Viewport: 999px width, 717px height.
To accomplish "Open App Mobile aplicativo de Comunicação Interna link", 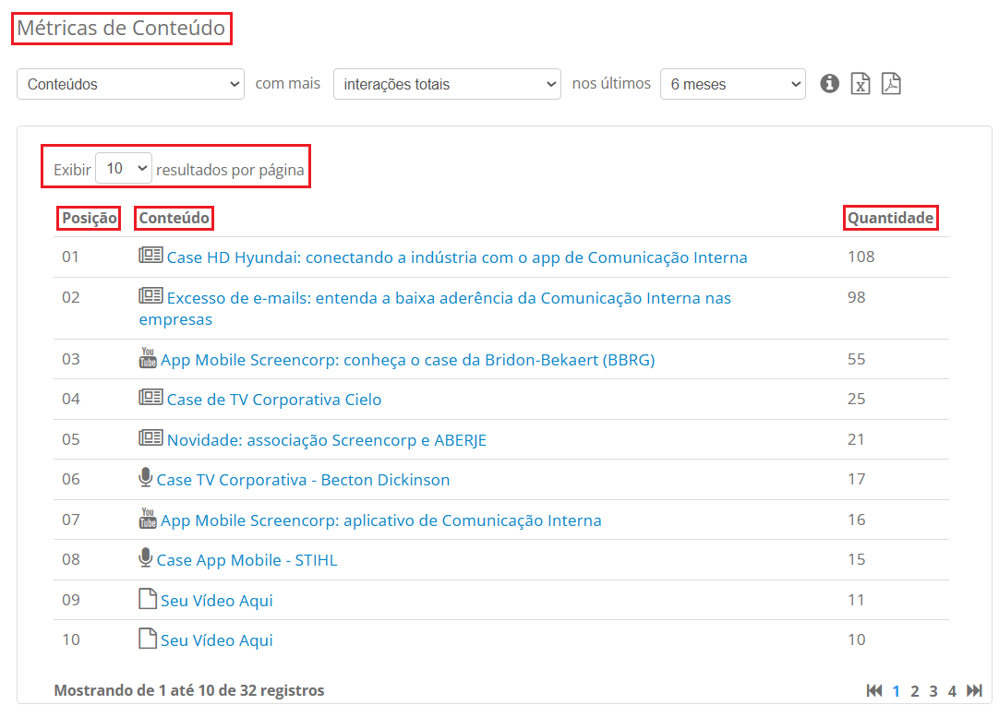I will pyautogui.click(x=381, y=520).
